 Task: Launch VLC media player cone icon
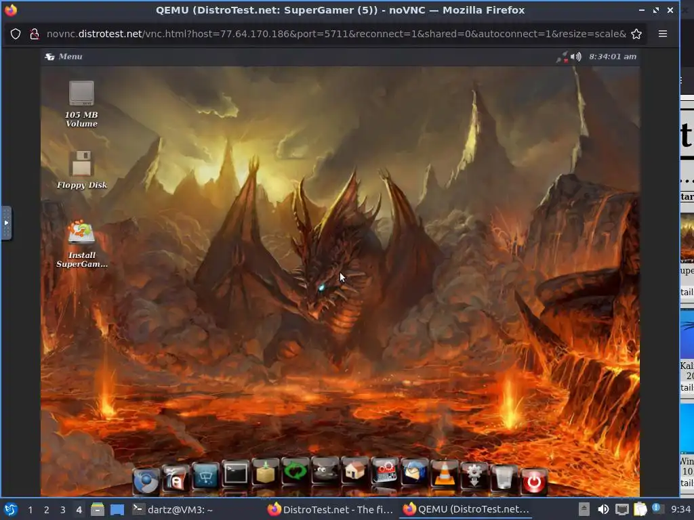[x=444, y=474]
